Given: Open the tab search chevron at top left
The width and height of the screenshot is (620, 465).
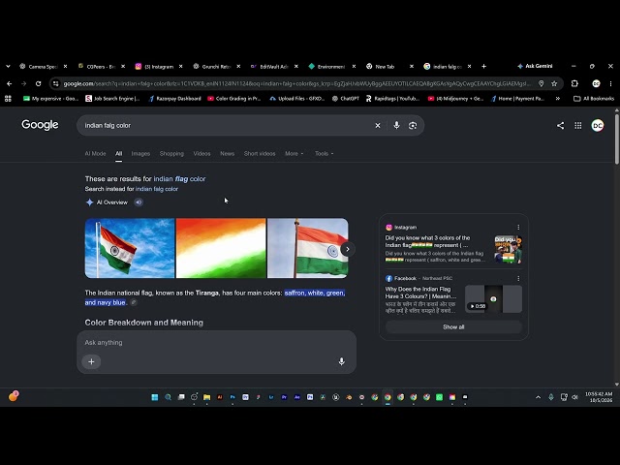Looking at the screenshot, I should click(8, 67).
